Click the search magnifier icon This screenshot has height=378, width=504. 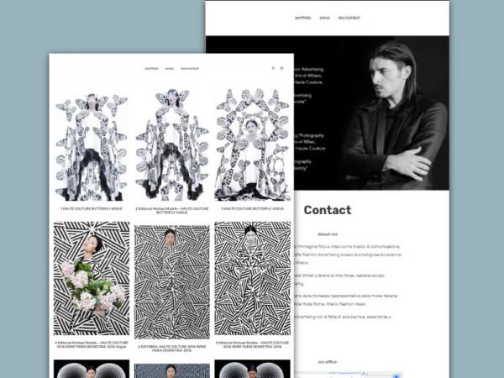click(x=273, y=69)
